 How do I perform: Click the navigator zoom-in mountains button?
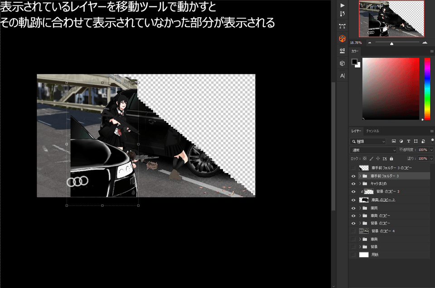[x=425, y=43]
